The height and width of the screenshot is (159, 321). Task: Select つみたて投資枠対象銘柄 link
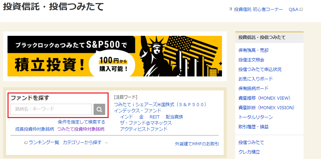[x=81, y=129]
